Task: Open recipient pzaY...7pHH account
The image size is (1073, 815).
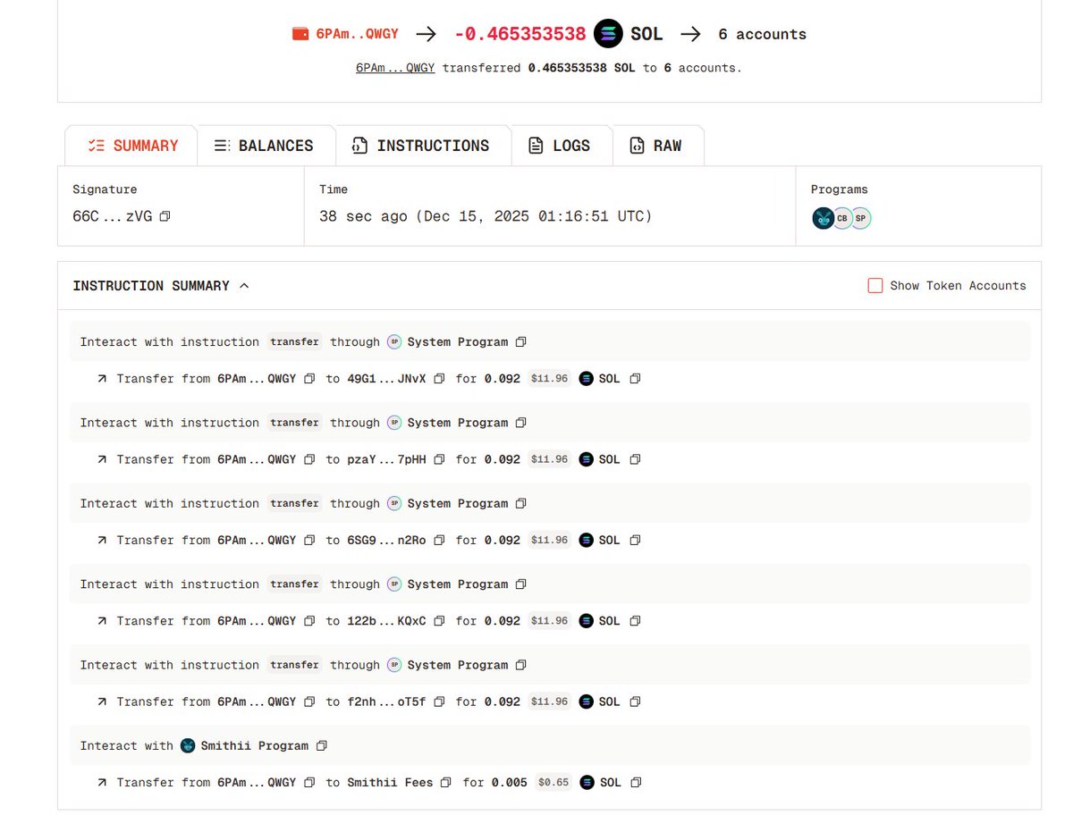Action: (386, 459)
